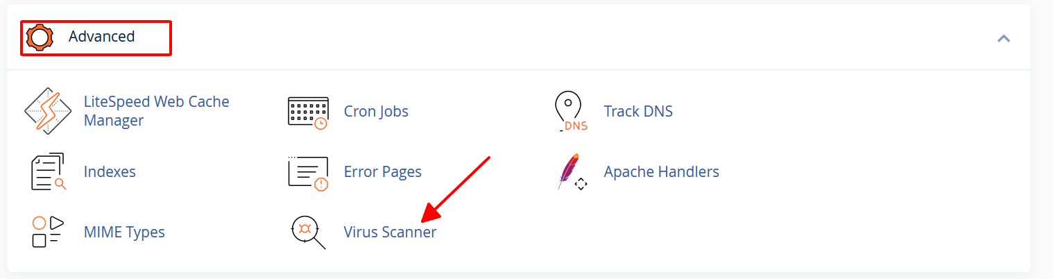The image size is (1053, 279).
Task: Open the Error Pages warning icon
Action: click(x=308, y=172)
